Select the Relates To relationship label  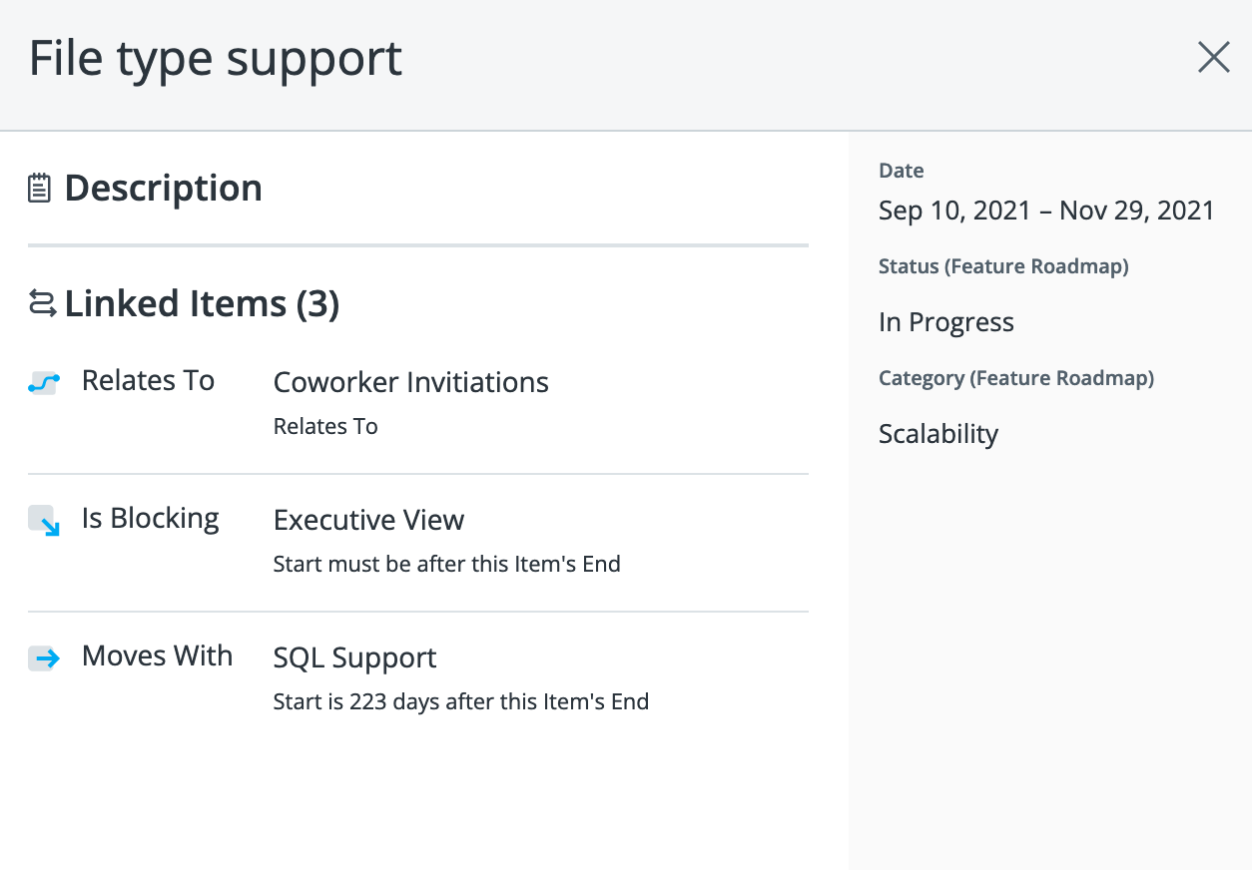click(148, 380)
